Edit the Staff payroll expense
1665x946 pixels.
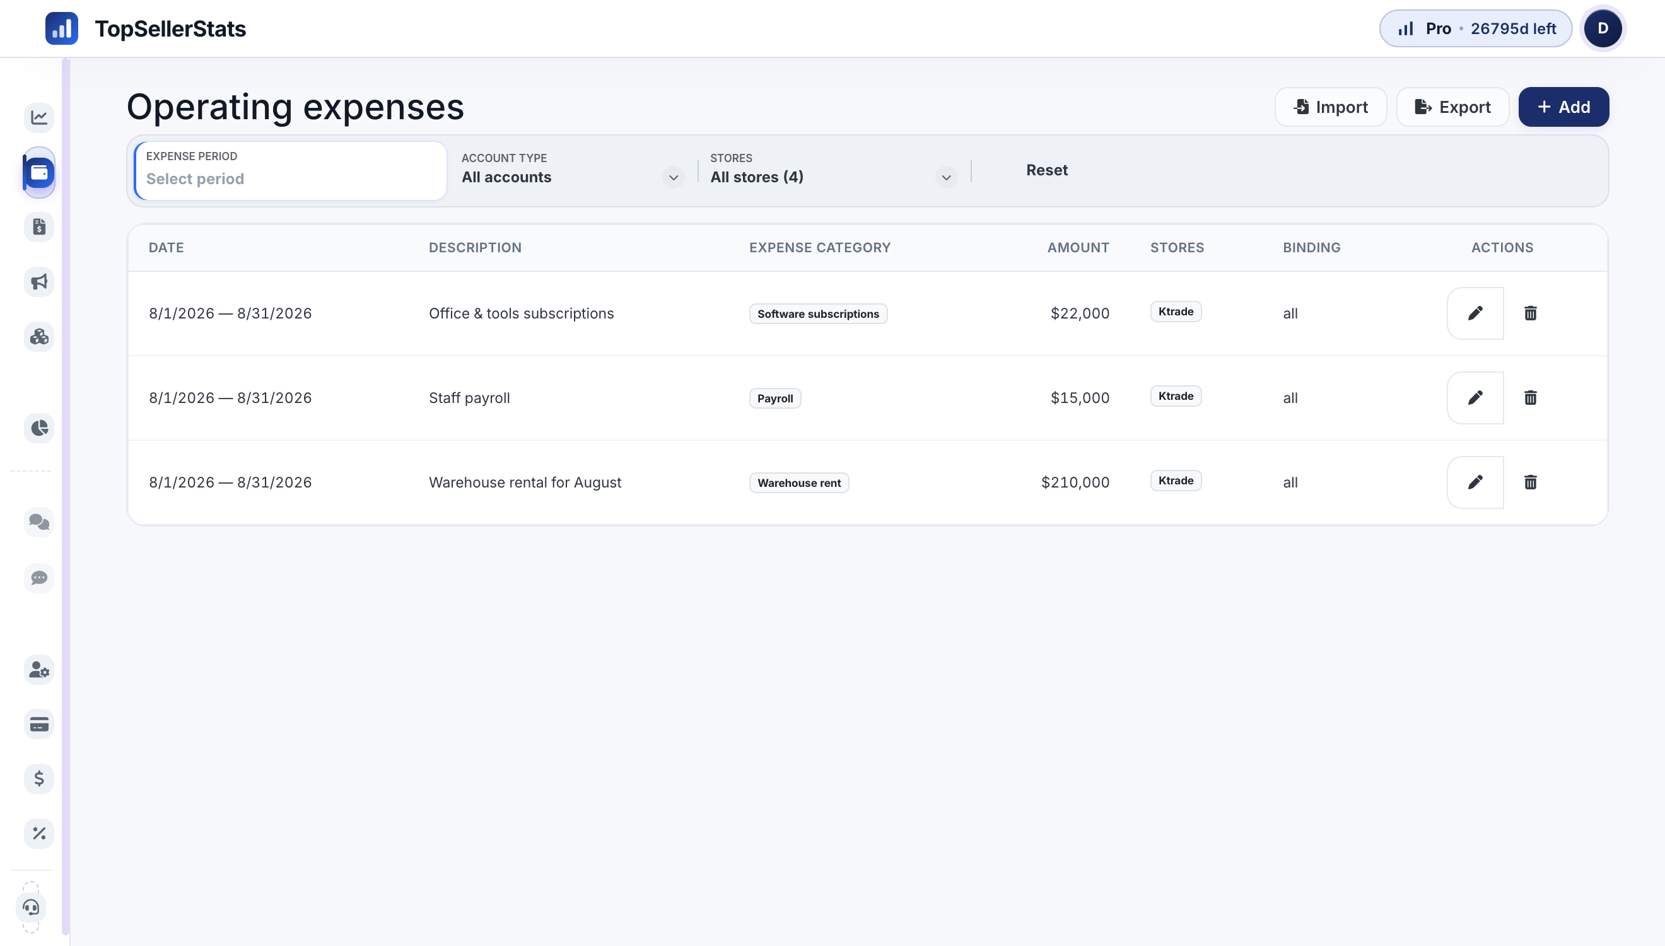[1475, 397]
